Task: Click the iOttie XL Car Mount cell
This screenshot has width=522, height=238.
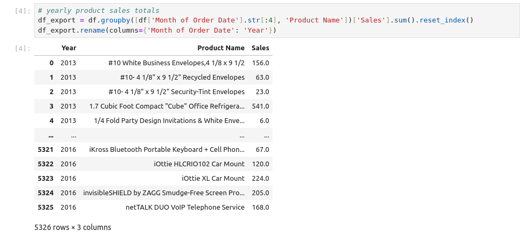Action: (213, 179)
